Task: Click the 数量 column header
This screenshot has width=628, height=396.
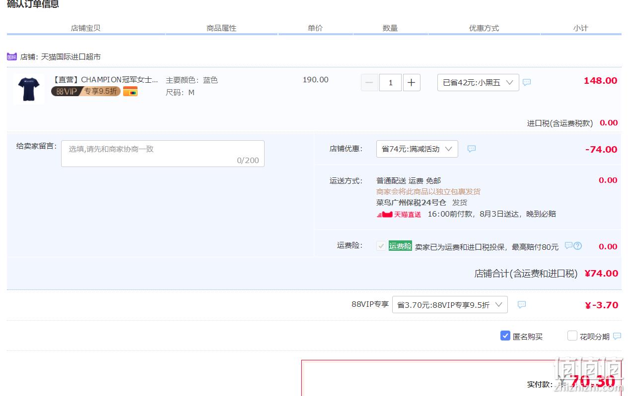Action: coord(390,28)
